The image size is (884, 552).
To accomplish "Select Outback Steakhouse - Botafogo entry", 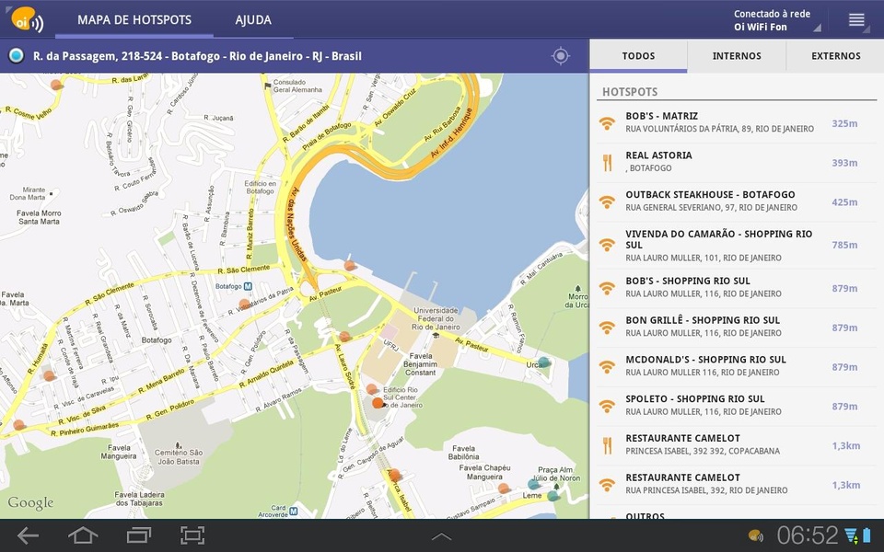I will [x=737, y=201].
